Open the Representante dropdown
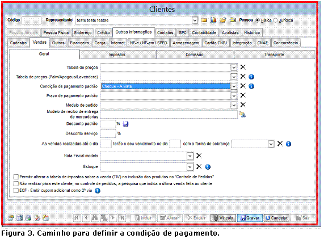324x239 pixels. coord(195,20)
